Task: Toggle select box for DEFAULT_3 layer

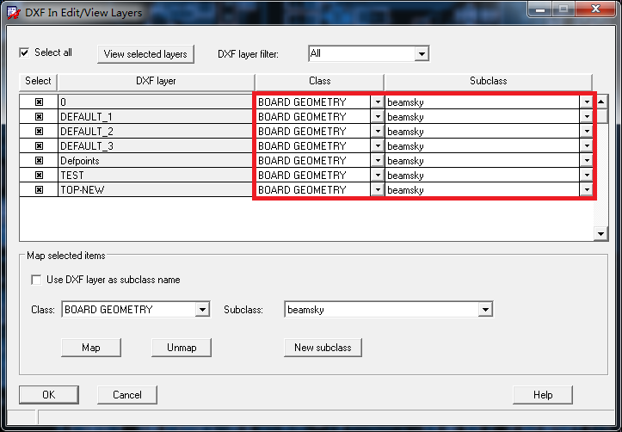Action: coord(39,146)
